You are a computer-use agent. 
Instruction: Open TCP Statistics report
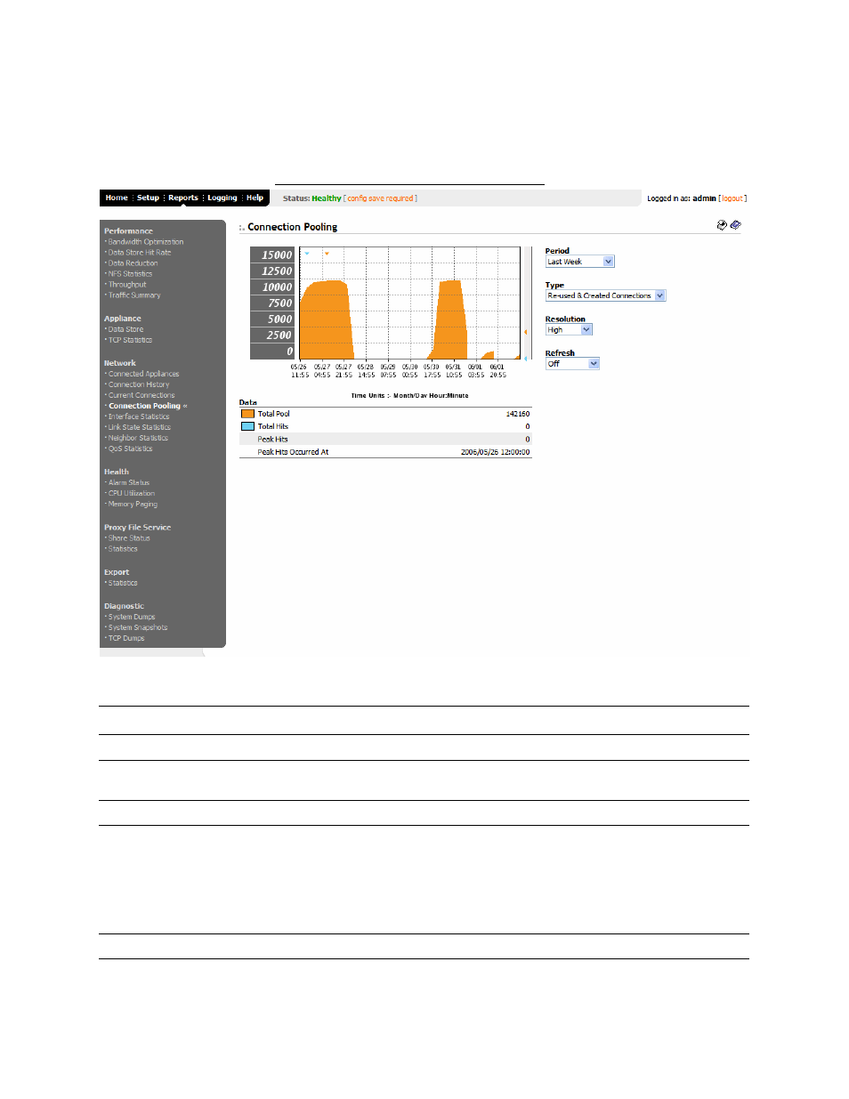(130, 340)
